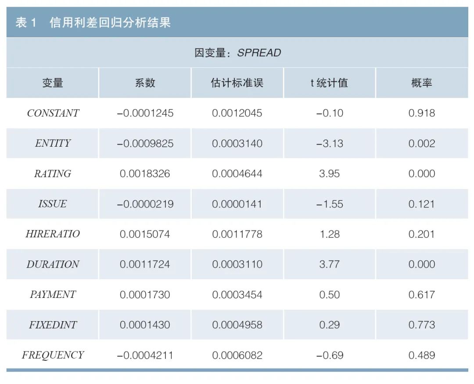Click the 概率 column header
The image size is (474, 384).
[x=422, y=83]
